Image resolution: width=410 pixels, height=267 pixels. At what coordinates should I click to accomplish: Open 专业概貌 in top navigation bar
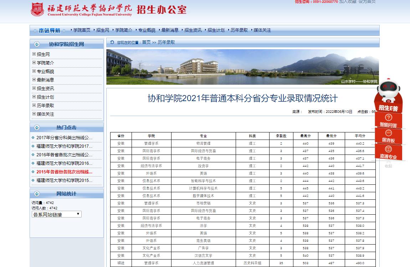coord(147,30)
